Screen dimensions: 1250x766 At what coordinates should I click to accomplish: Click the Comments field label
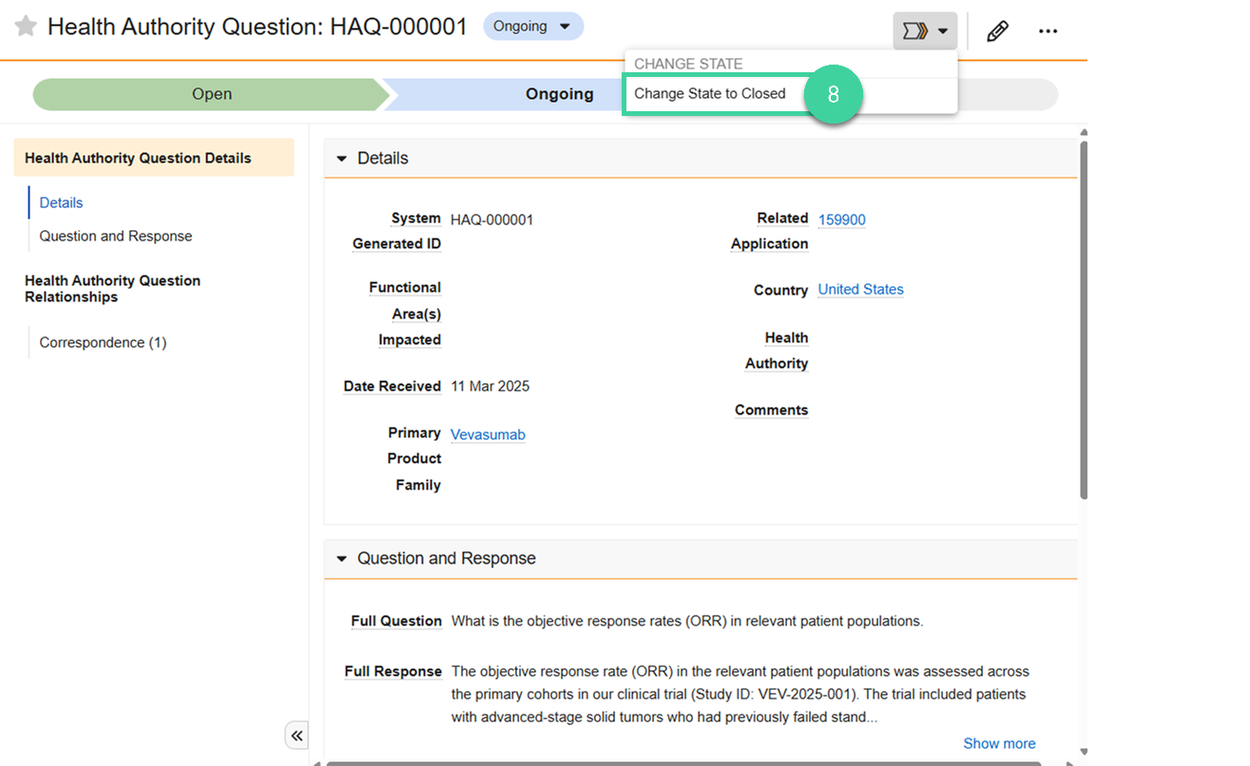click(x=772, y=411)
